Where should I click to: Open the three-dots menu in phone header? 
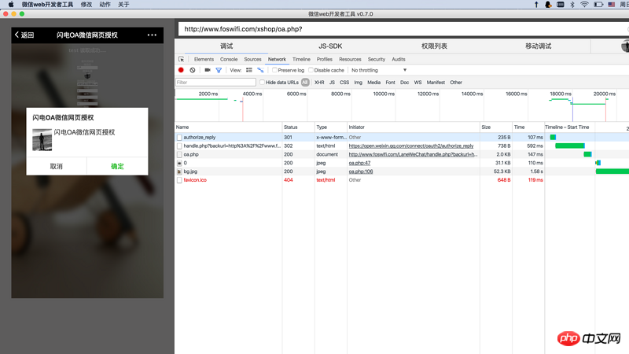coord(152,35)
